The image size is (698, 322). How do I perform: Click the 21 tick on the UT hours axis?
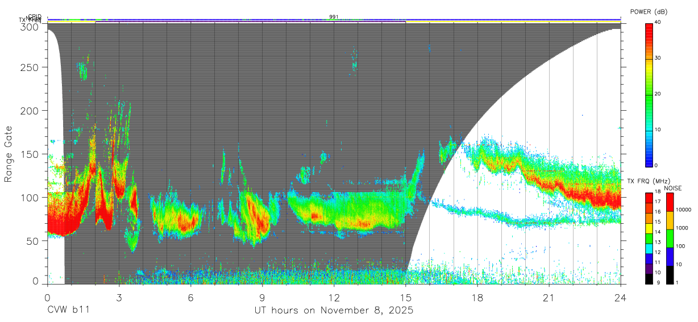coord(549,297)
